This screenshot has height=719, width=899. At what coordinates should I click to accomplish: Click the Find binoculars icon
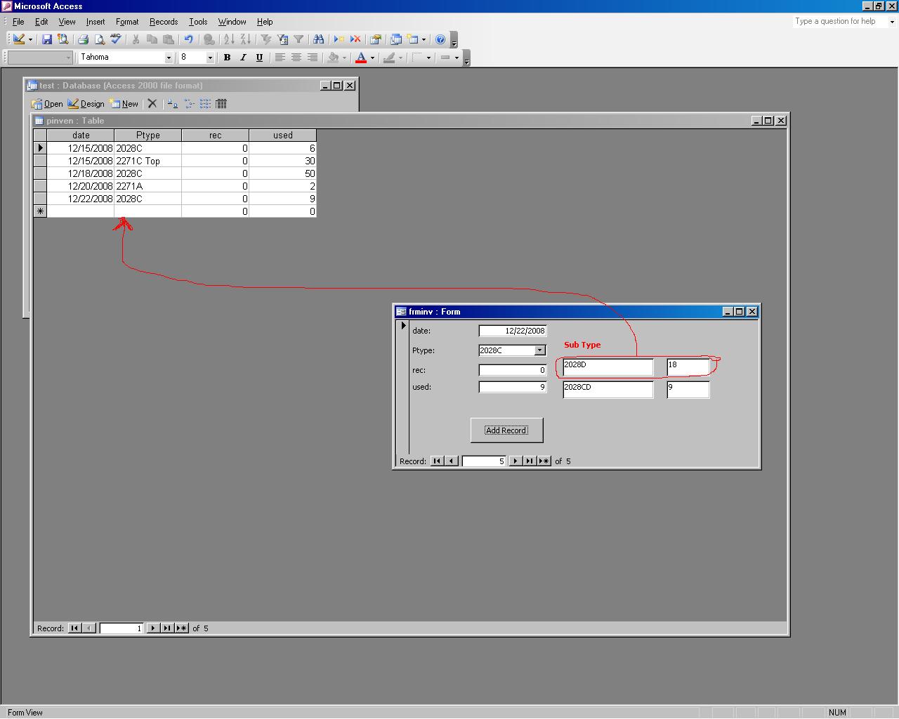click(x=318, y=39)
